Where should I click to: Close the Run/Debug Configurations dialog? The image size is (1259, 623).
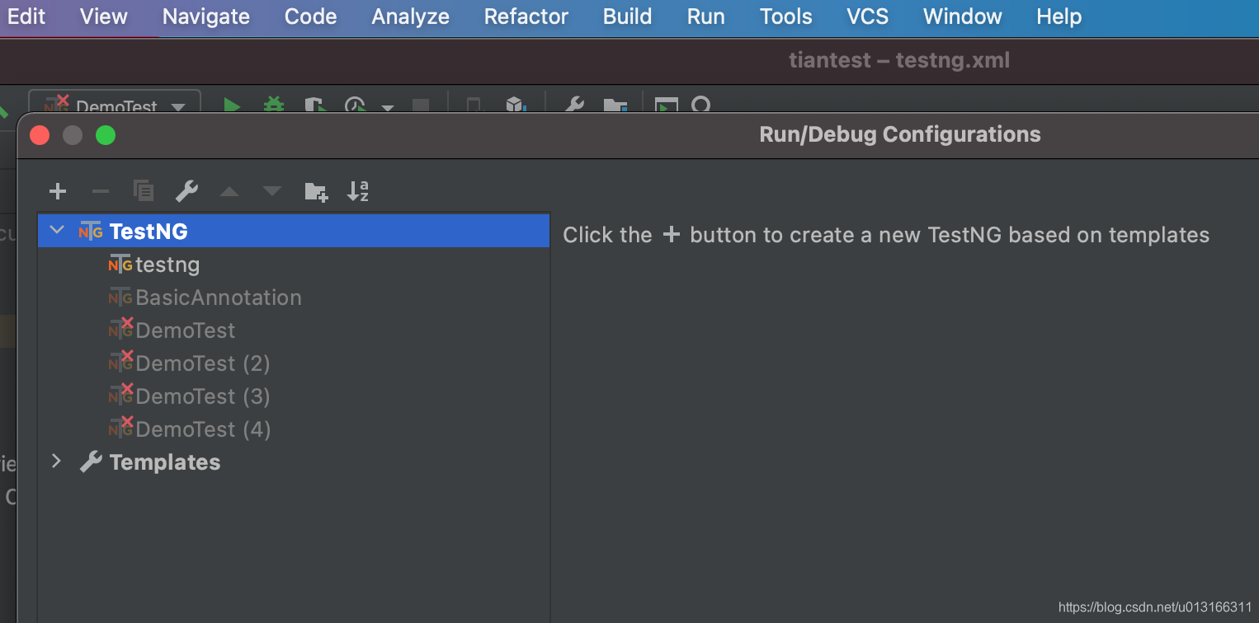coord(40,135)
